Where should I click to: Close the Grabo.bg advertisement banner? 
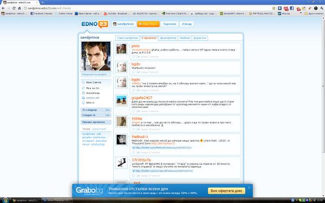[249, 188]
